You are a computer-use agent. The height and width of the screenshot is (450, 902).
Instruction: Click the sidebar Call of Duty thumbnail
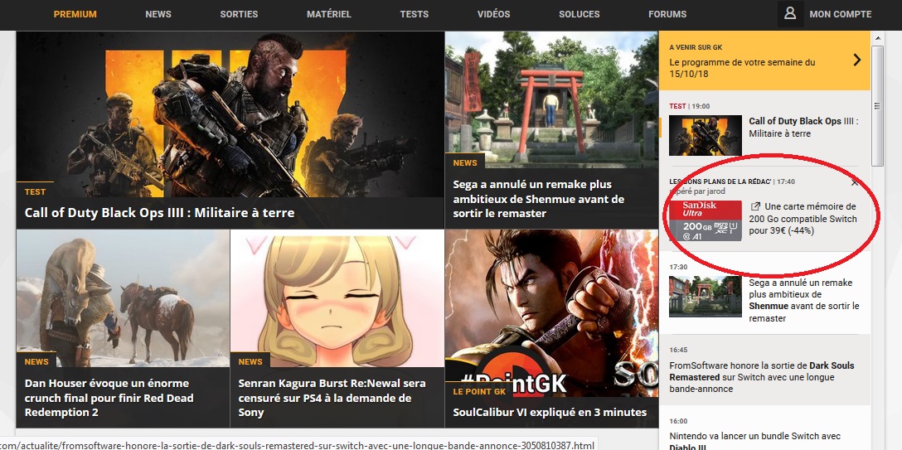tap(706, 136)
